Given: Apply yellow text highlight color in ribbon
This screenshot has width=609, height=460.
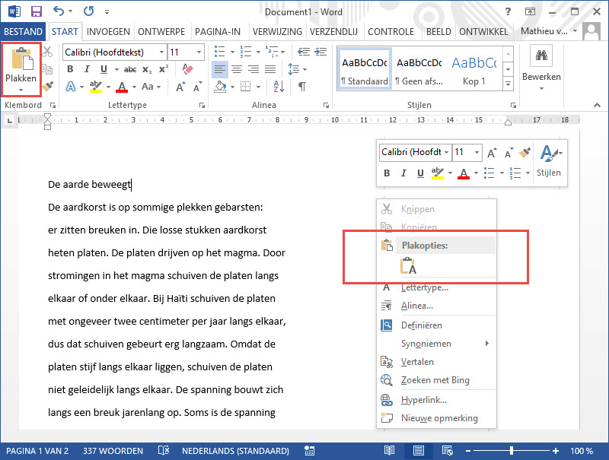Looking at the screenshot, I should tap(96, 87).
